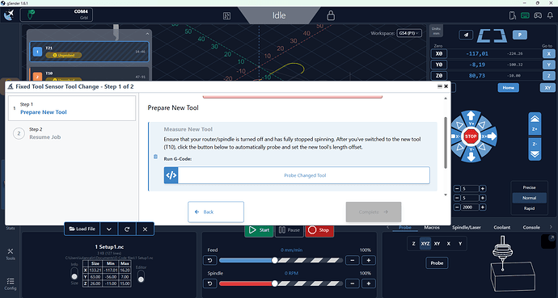Image resolution: width=558 pixels, height=298 pixels.
Task: Click the red STOP jog center button
Action: coord(471,136)
